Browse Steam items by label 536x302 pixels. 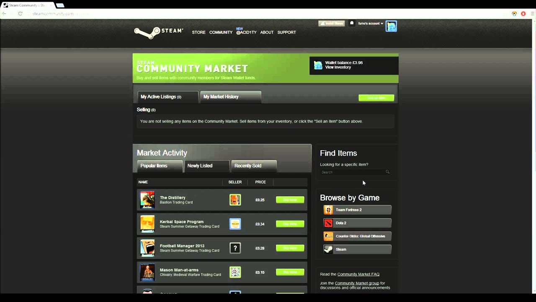coord(341,249)
